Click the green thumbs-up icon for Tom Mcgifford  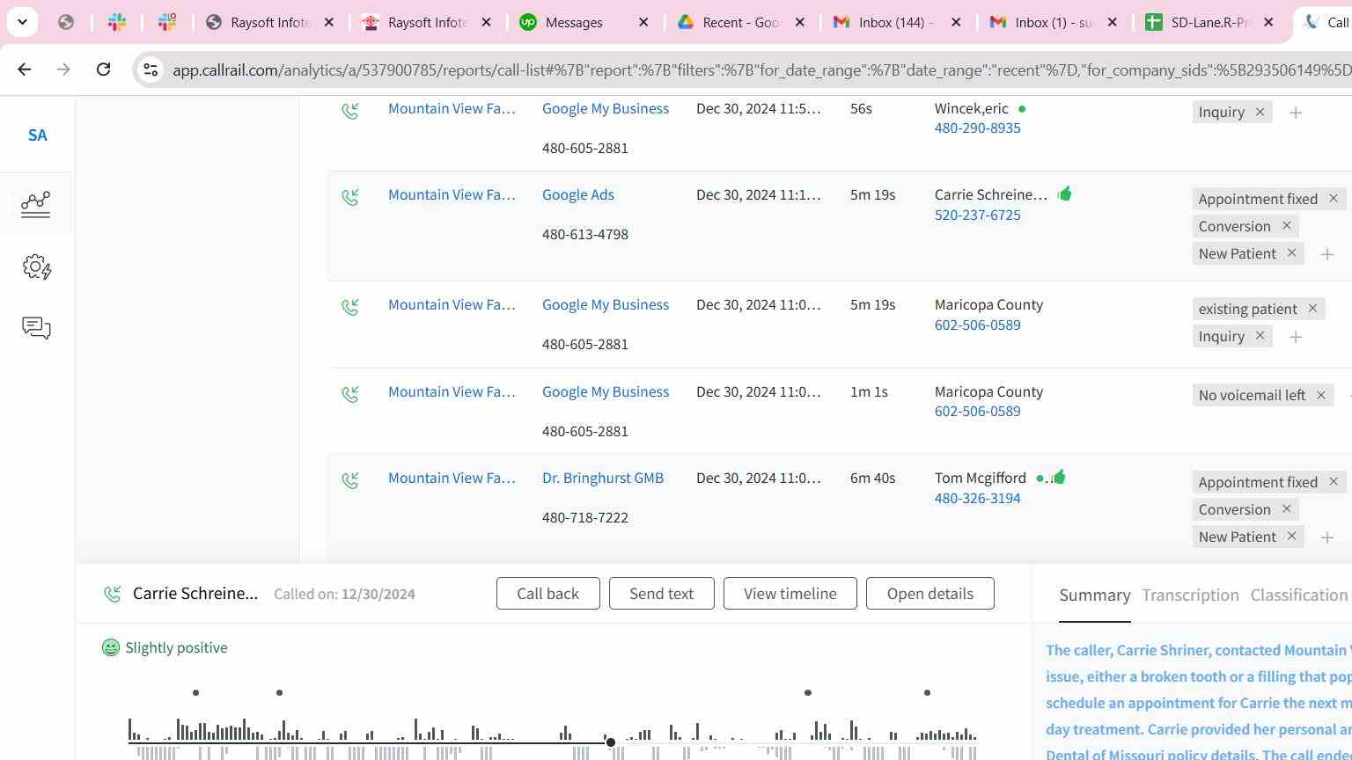coord(1058,477)
